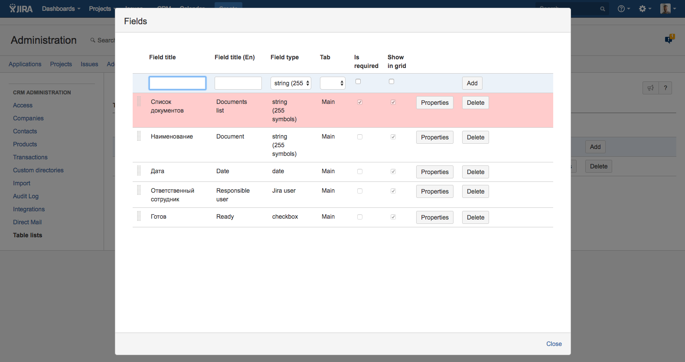Focus the Field title input box
This screenshot has width=685, height=362.
(177, 83)
